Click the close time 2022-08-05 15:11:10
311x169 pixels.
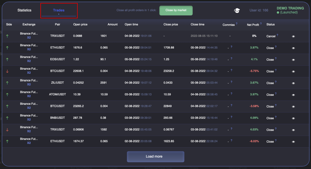[x=204, y=36]
